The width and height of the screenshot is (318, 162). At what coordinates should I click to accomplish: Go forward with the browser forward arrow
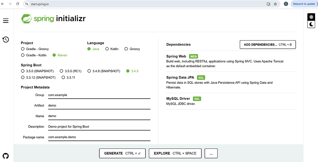10,4
